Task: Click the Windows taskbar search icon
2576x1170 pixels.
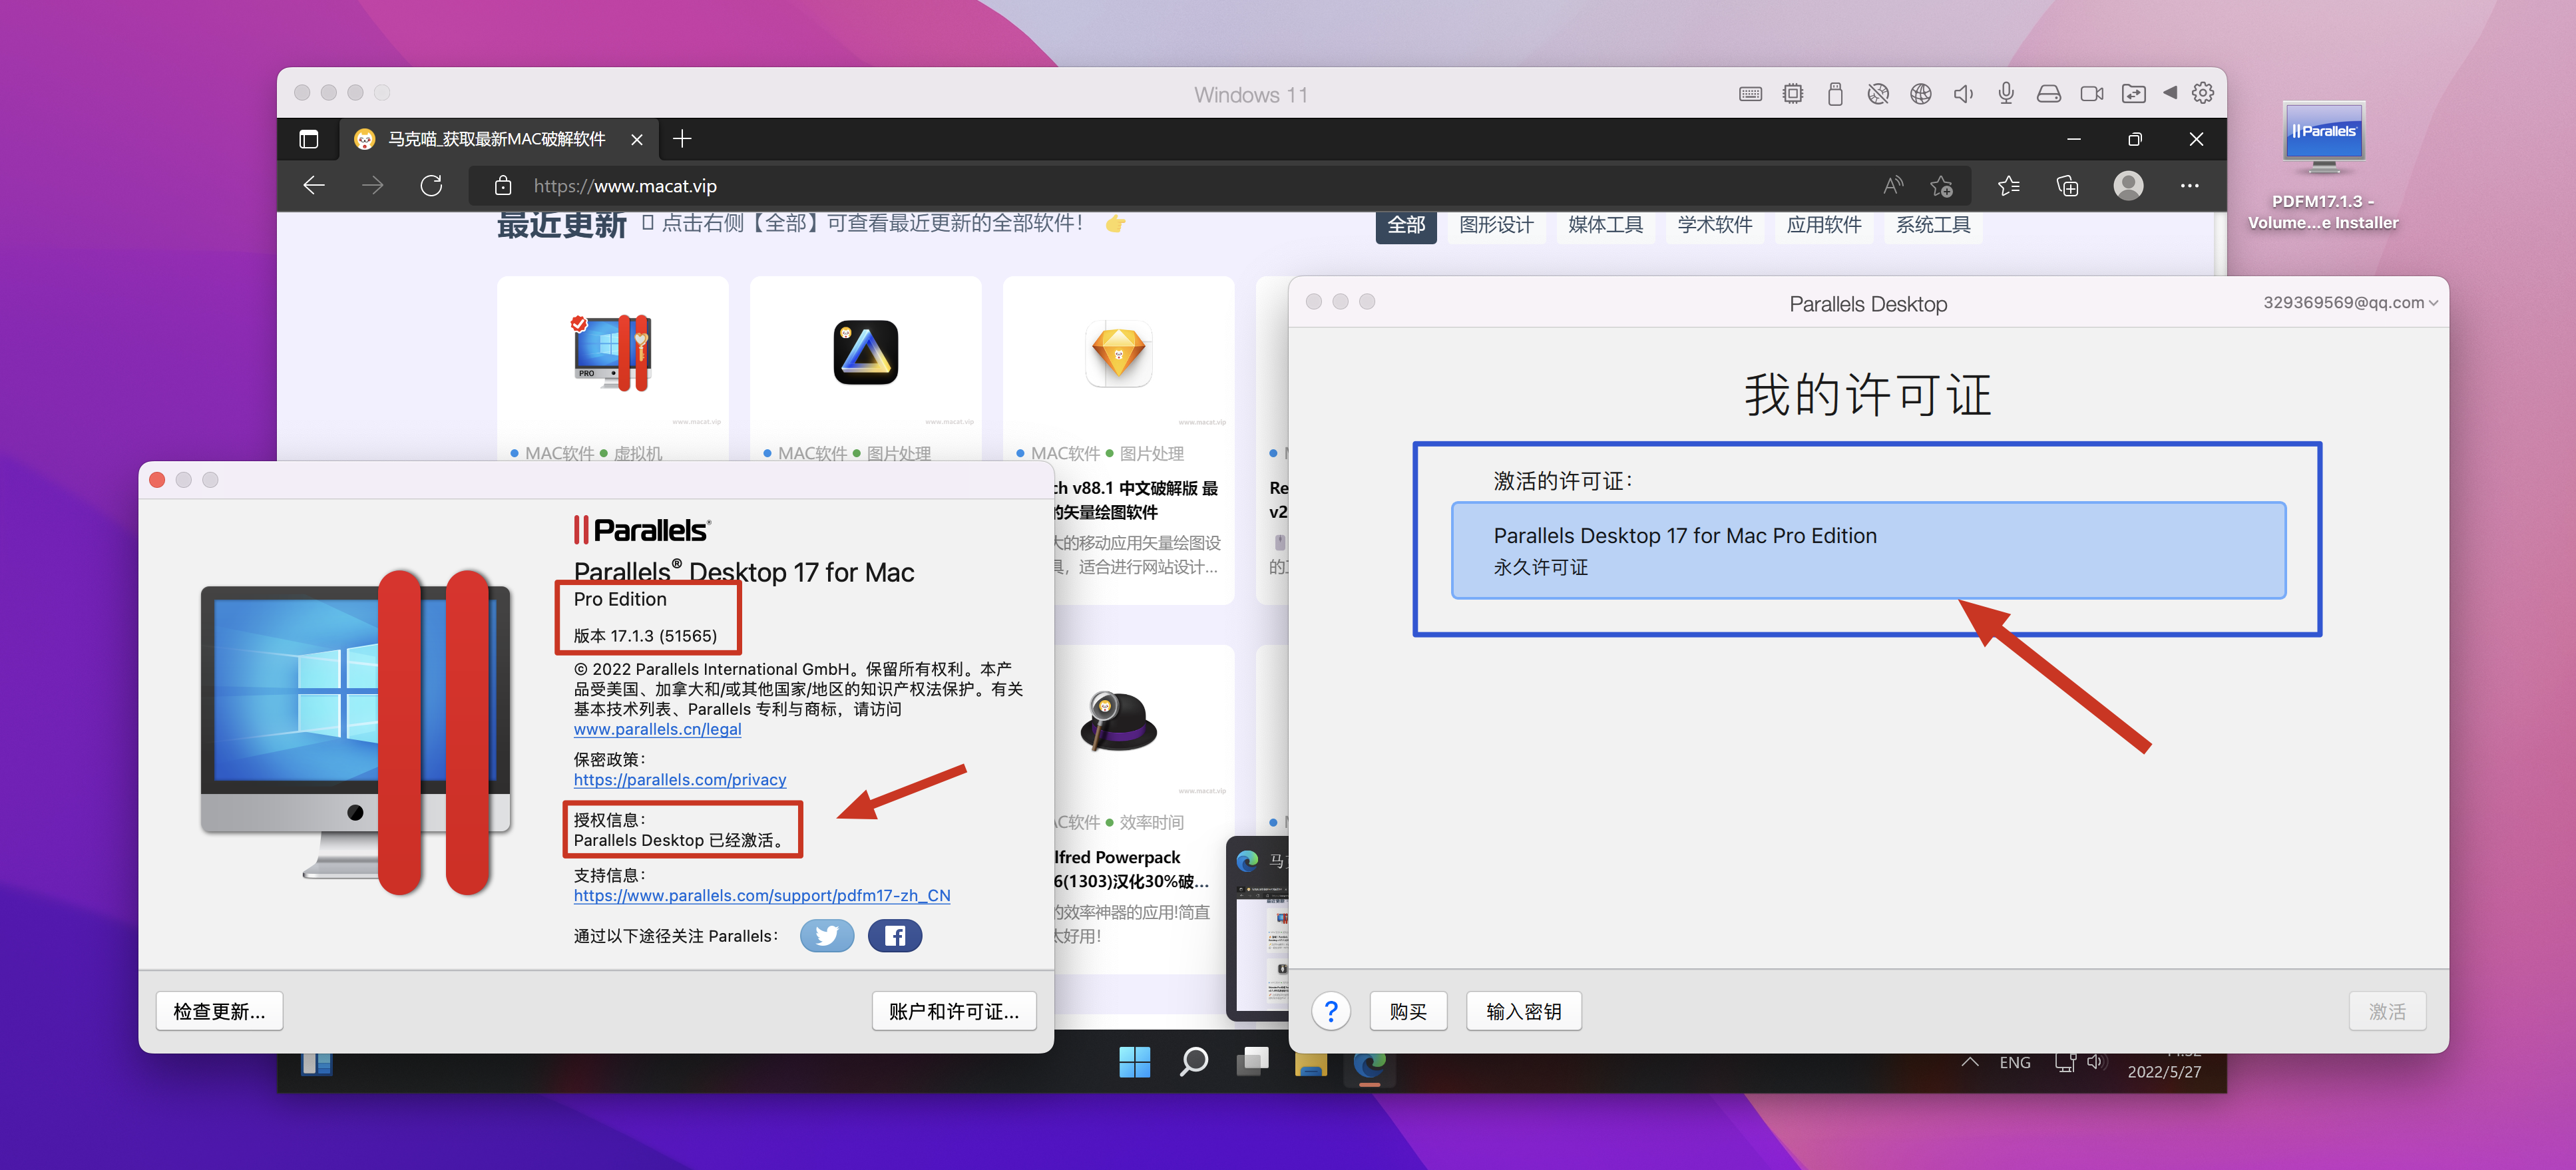Action: (x=1194, y=1061)
